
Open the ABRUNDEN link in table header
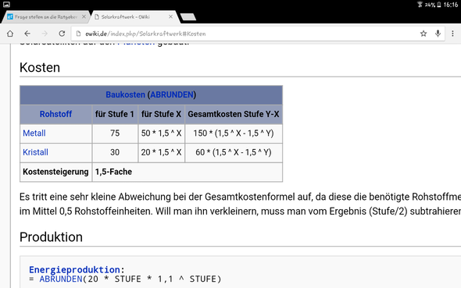172,94
